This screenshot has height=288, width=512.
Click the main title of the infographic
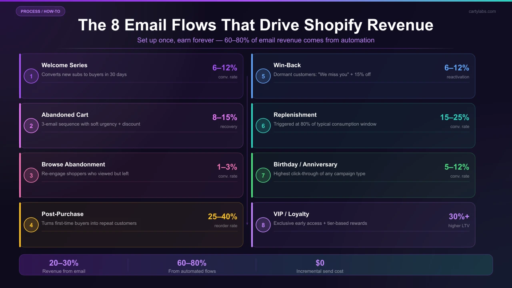256,25
